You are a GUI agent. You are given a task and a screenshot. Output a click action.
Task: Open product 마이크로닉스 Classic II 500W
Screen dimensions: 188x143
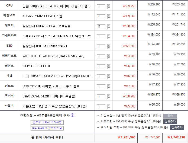57,76
